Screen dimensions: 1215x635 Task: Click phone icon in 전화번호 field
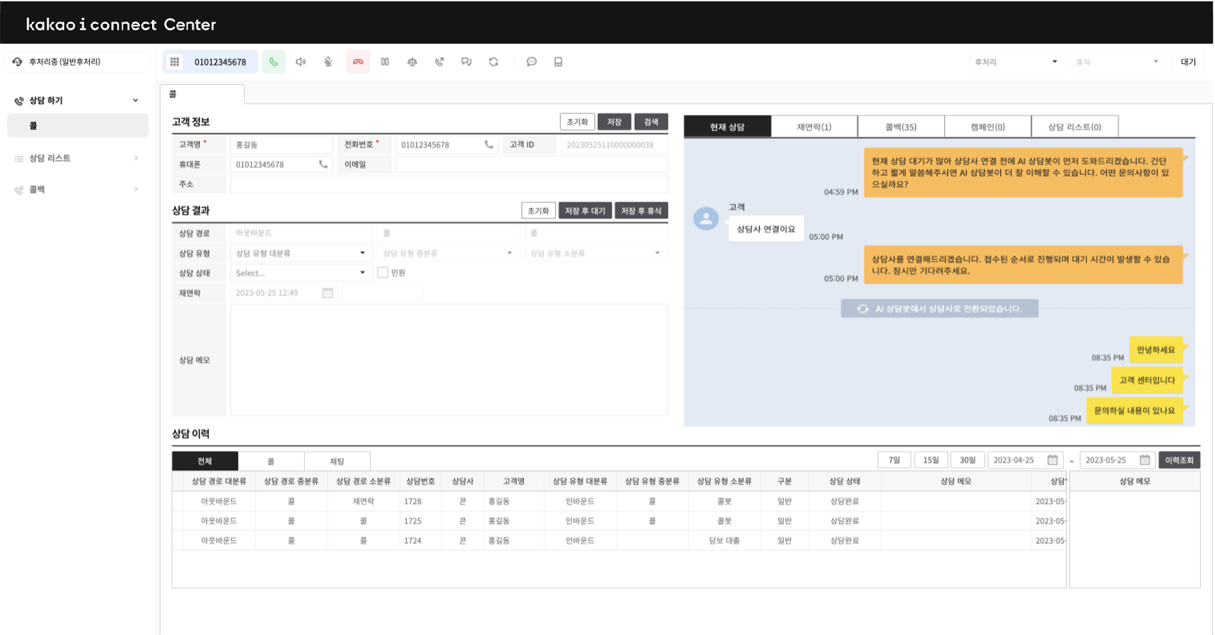(489, 144)
